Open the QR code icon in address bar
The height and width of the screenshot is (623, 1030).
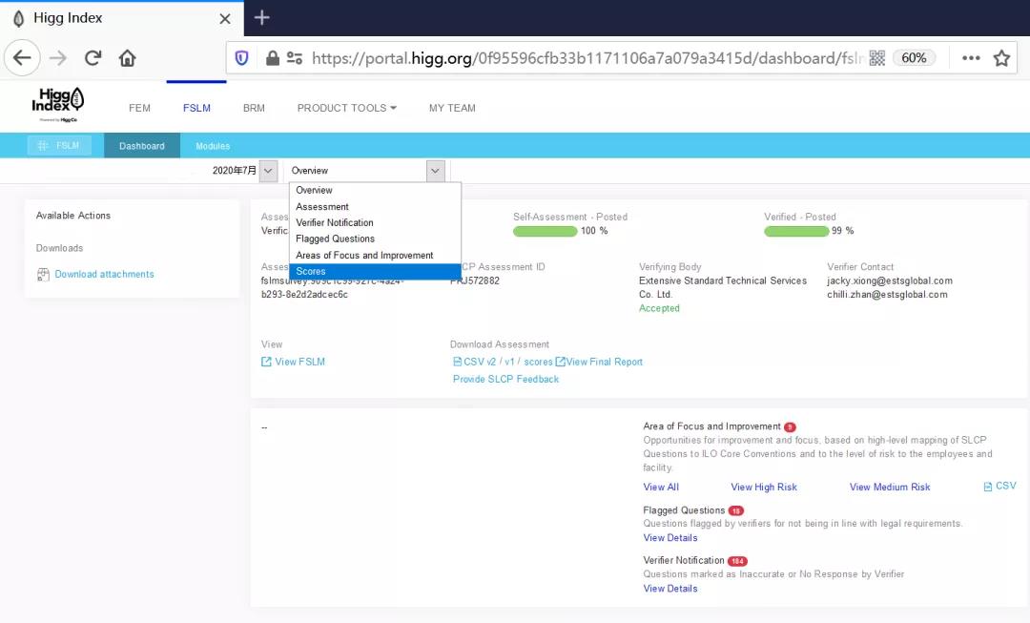(x=877, y=58)
